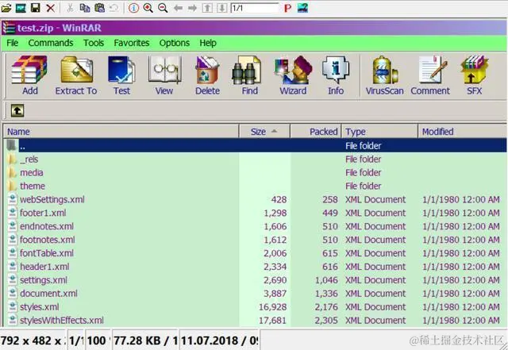Select the fontTable.xml file
508x350 pixels.
(x=256, y=253)
